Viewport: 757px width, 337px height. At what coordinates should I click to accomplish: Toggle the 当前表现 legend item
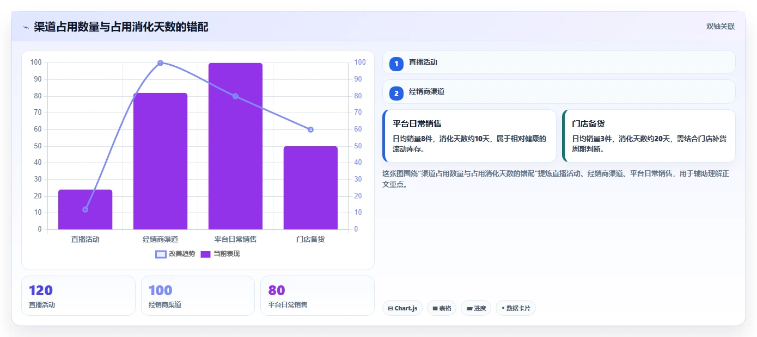(220, 254)
